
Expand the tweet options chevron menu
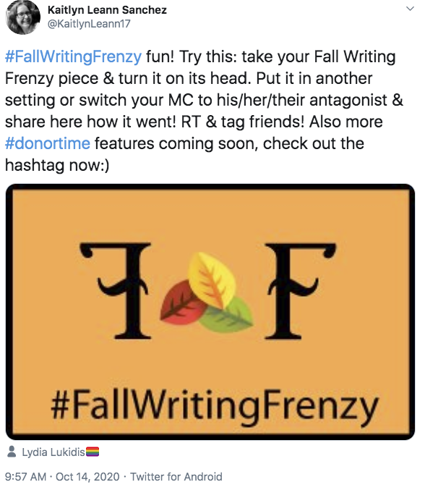(x=411, y=9)
